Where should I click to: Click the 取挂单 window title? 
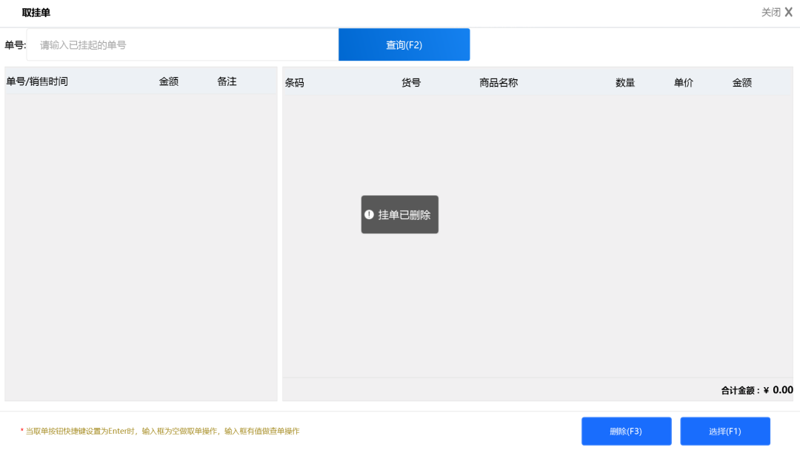click(36, 13)
